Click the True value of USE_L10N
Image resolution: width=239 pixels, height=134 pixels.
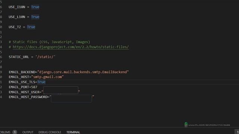coord(35,17)
